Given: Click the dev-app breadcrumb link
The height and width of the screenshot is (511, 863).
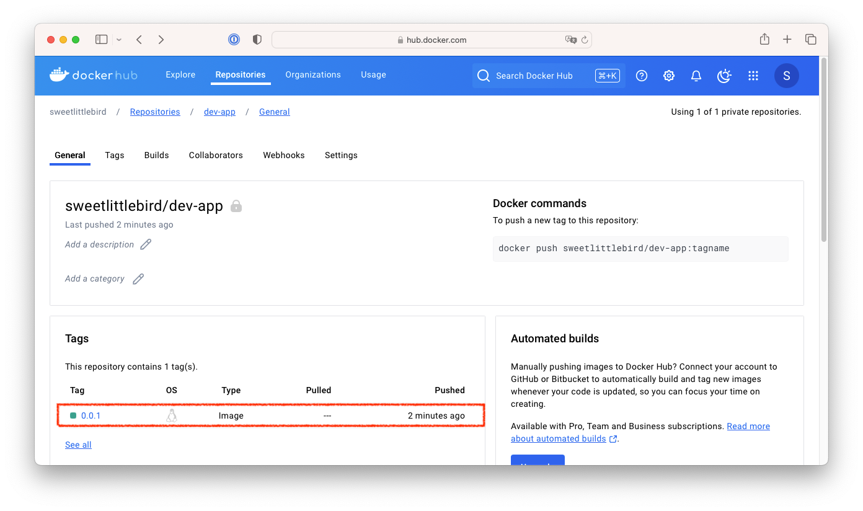Looking at the screenshot, I should (x=219, y=112).
